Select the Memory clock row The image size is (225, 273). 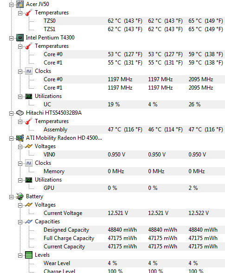click(134, 171)
